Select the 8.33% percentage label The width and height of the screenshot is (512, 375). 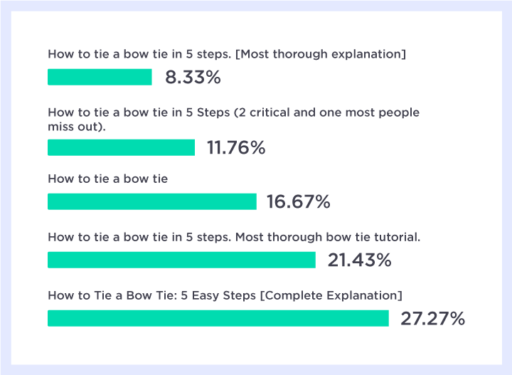[x=193, y=78]
